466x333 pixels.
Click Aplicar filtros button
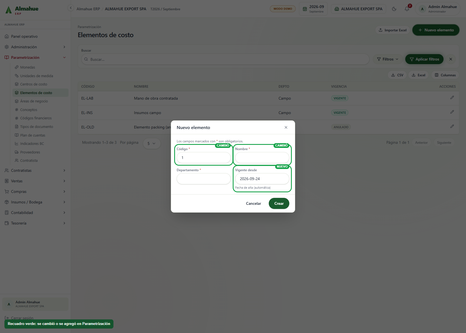click(x=424, y=59)
